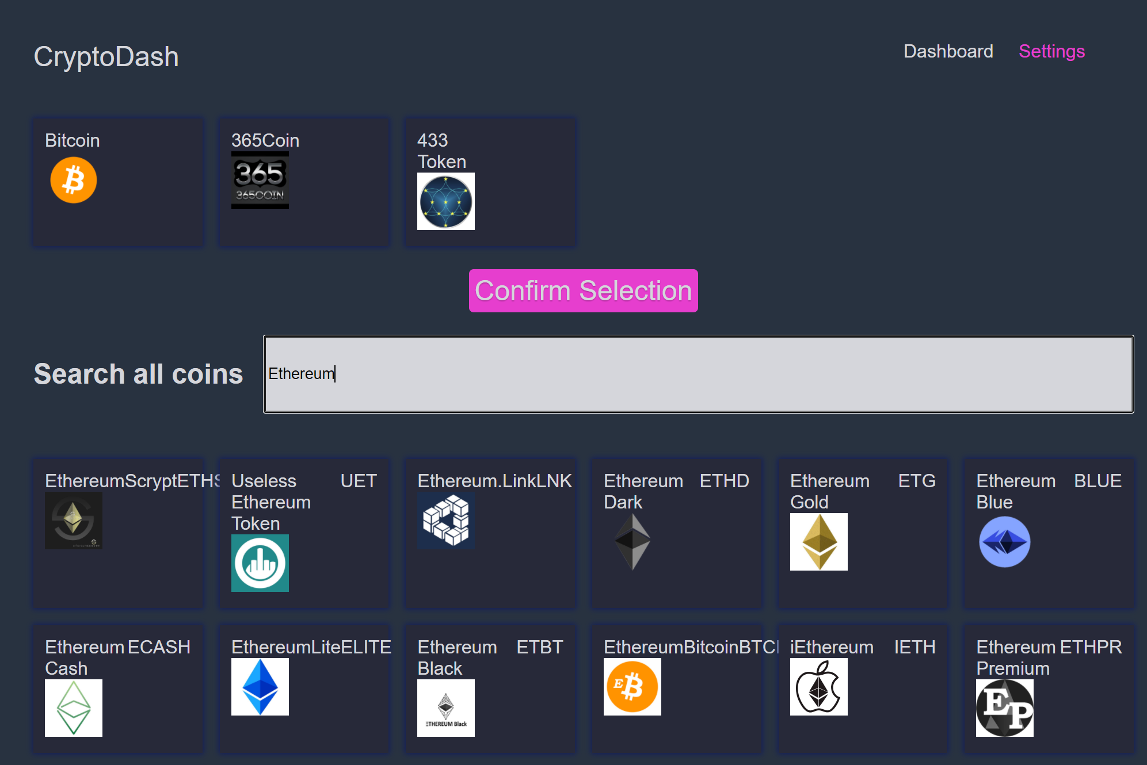Screen dimensions: 1147x765
Task: Open the Dashboard page
Action: coord(948,52)
